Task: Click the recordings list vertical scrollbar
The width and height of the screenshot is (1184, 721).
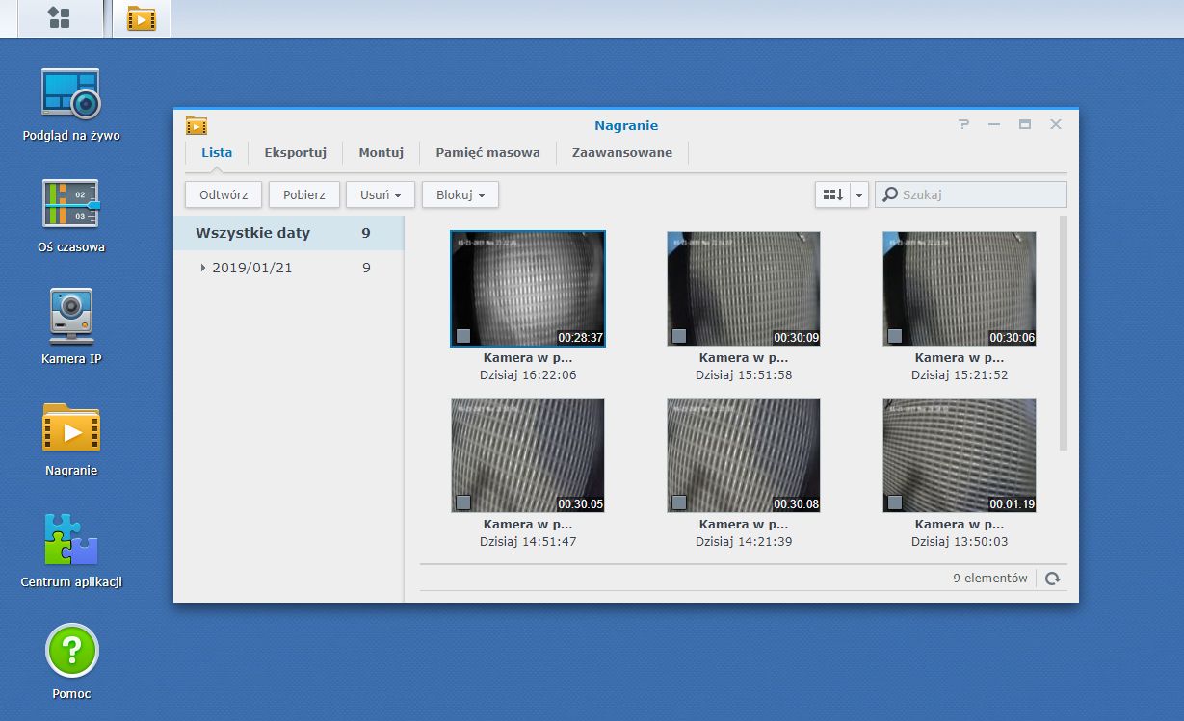Action: 1064,332
